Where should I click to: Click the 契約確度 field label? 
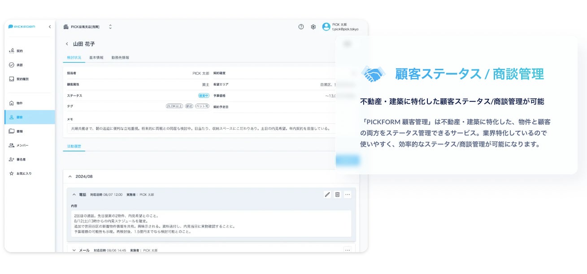point(219,73)
